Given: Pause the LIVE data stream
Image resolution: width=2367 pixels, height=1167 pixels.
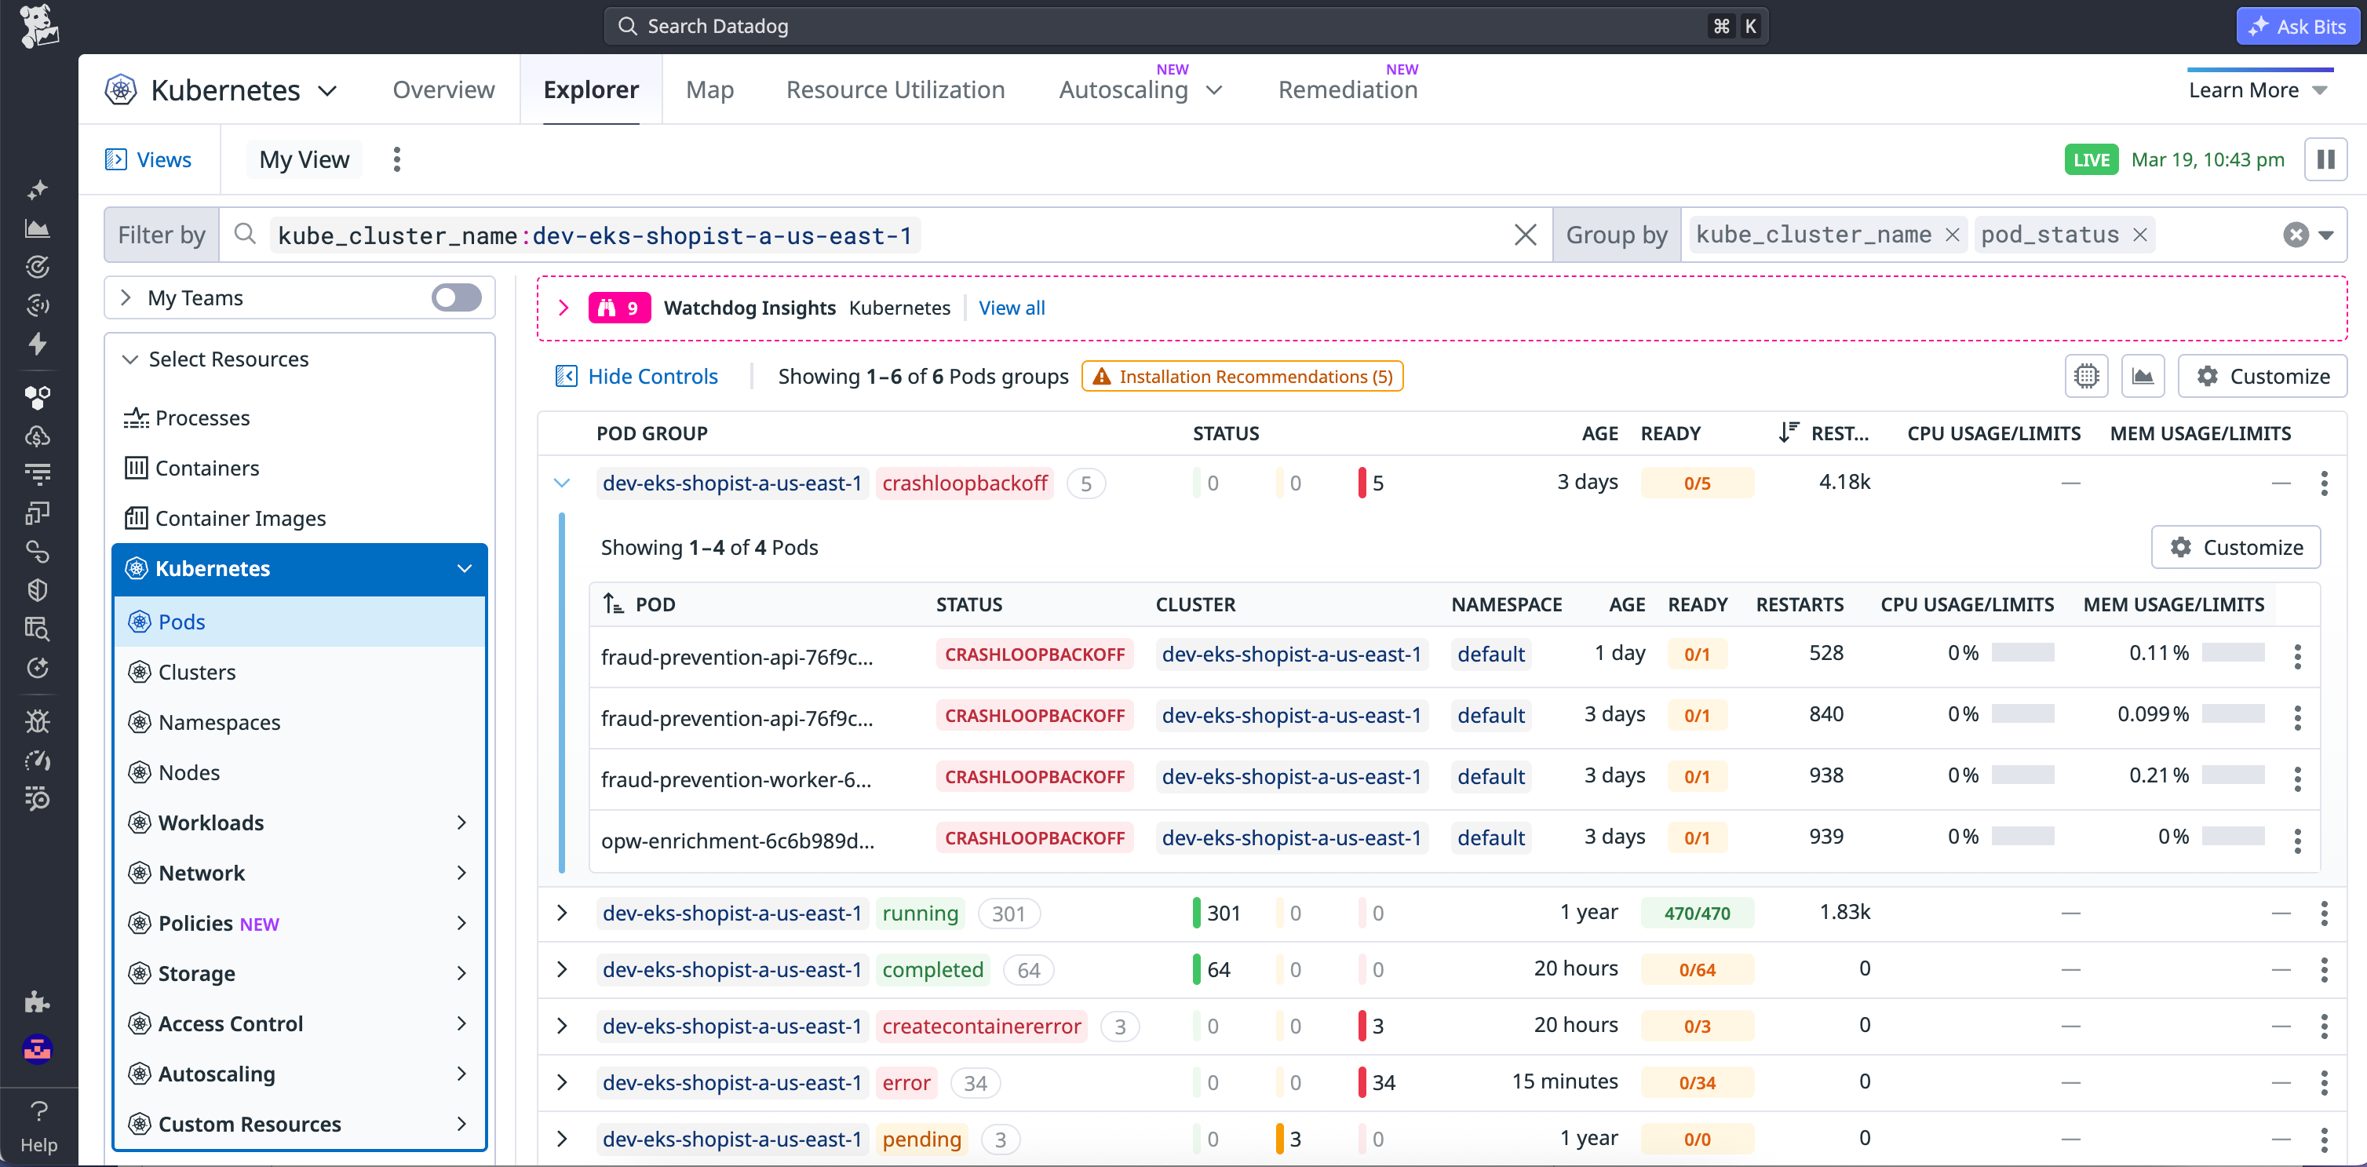Looking at the screenshot, I should point(2326,159).
